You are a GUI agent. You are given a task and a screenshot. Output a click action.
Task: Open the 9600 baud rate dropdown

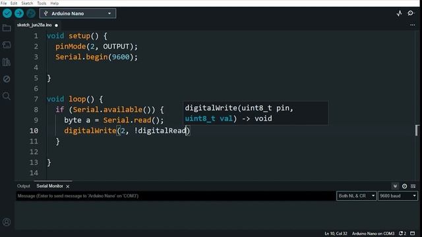(398, 196)
